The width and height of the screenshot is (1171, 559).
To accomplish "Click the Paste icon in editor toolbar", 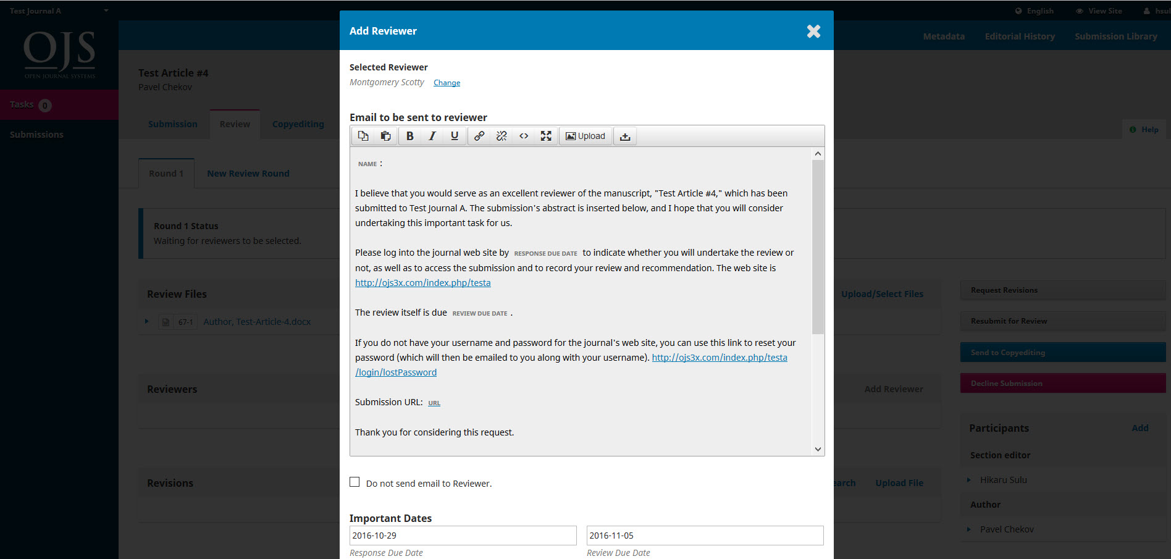I will tap(385, 136).
